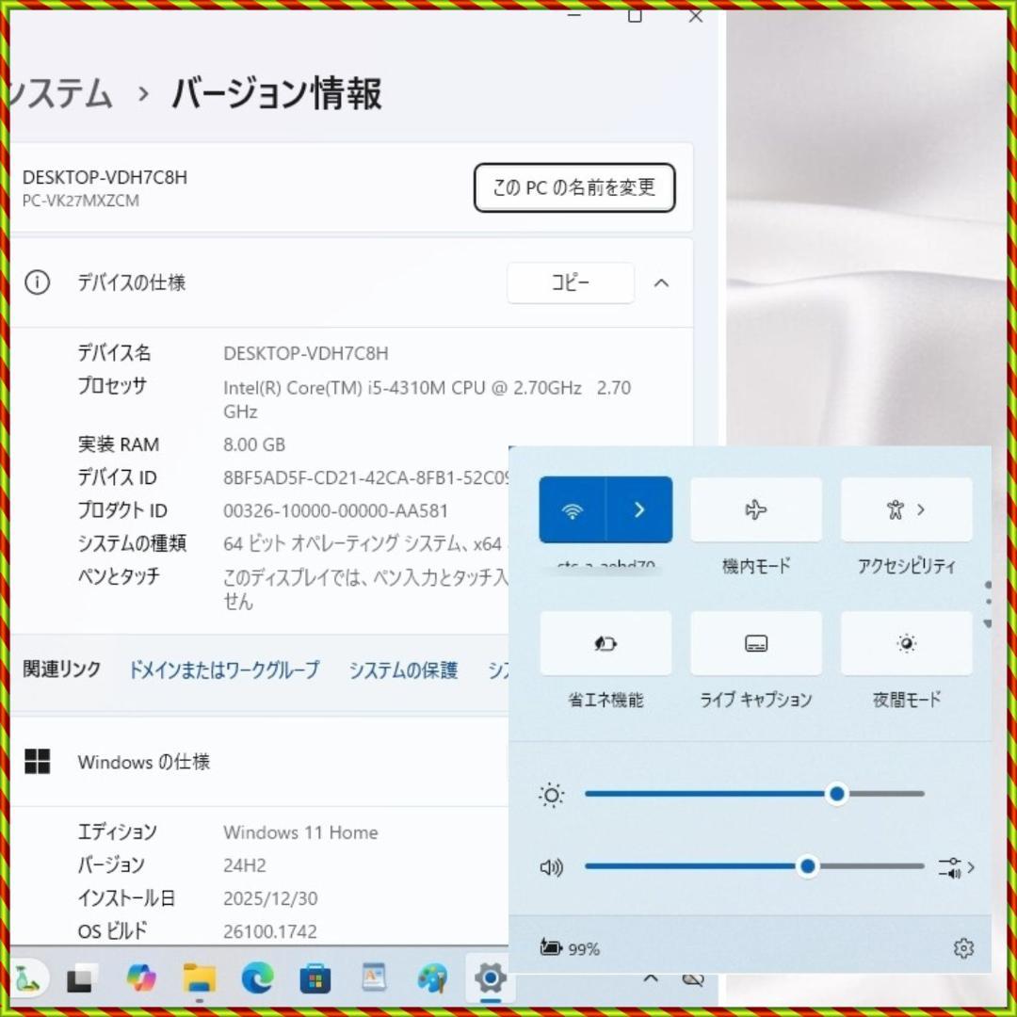Click the コピー button for device specs

571,282
